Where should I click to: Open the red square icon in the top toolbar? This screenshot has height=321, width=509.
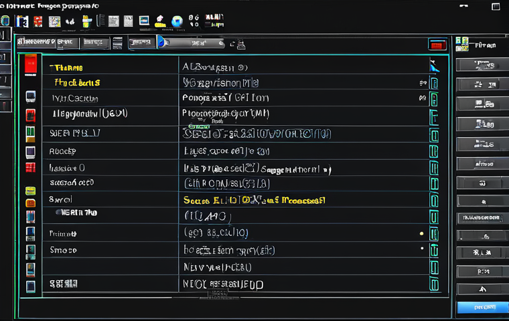(38, 21)
